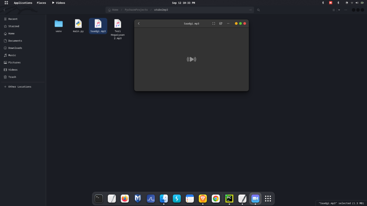Toggle fullscreen in the preview window
The width and height of the screenshot is (367, 206).
tap(214, 24)
